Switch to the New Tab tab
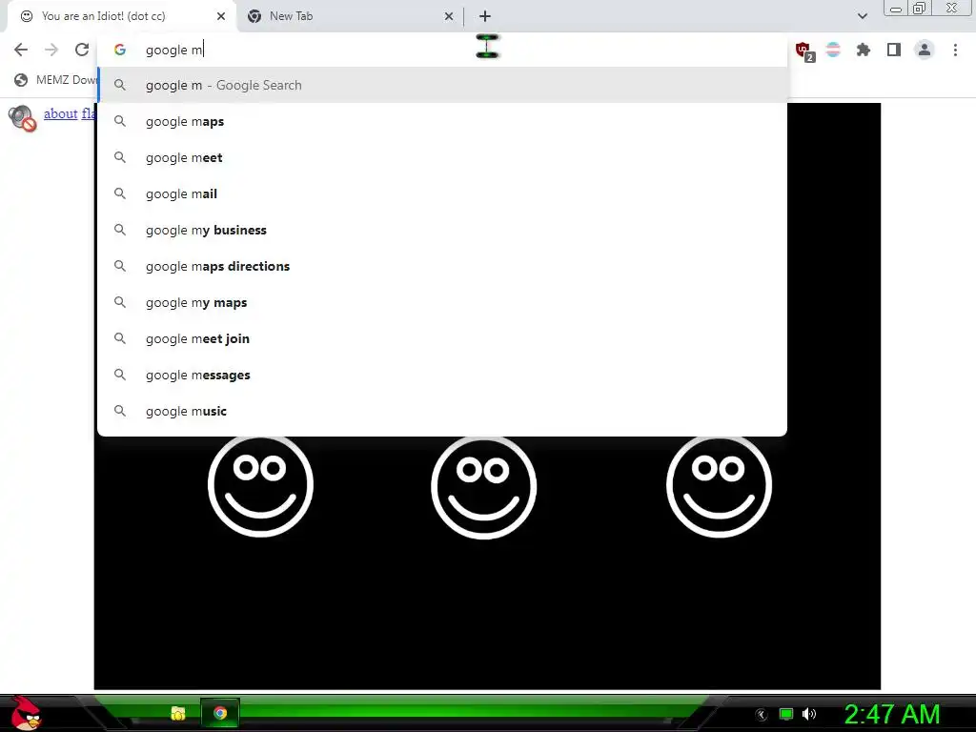 pyautogui.click(x=349, y=16)
